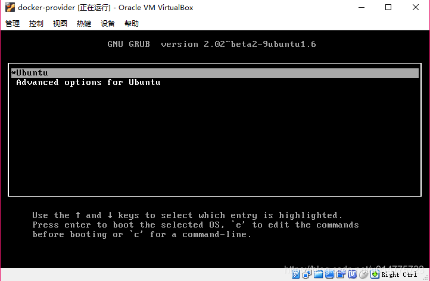Click the green arrow host key icon
Viewport: 430px width, 281px height.
[x=375, y=274]
